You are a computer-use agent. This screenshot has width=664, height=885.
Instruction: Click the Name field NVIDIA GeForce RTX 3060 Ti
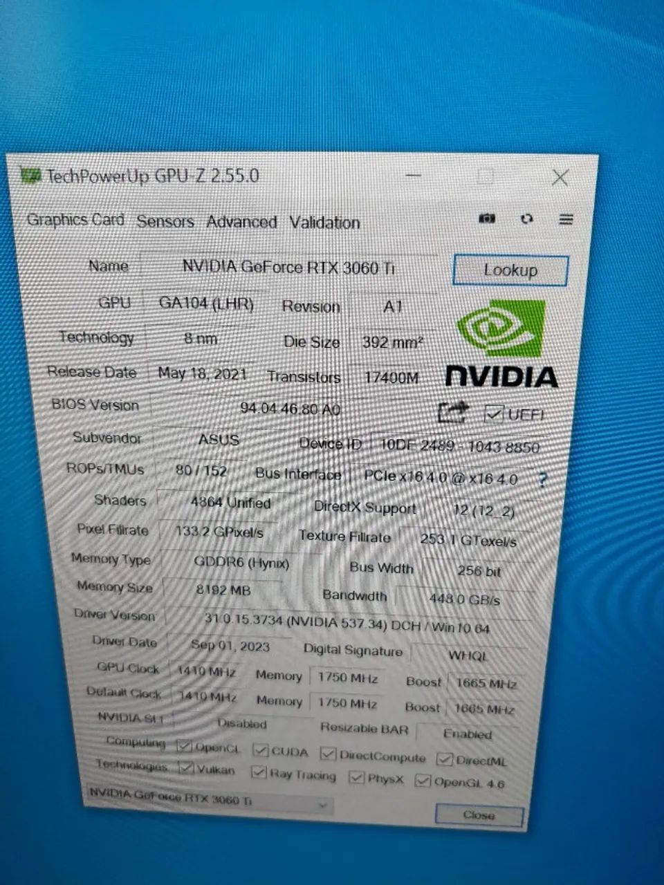(x=288, y=267)
